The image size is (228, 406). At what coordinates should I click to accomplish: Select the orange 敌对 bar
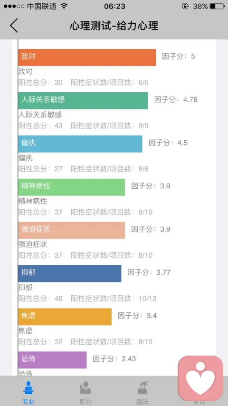coord(87,58)
